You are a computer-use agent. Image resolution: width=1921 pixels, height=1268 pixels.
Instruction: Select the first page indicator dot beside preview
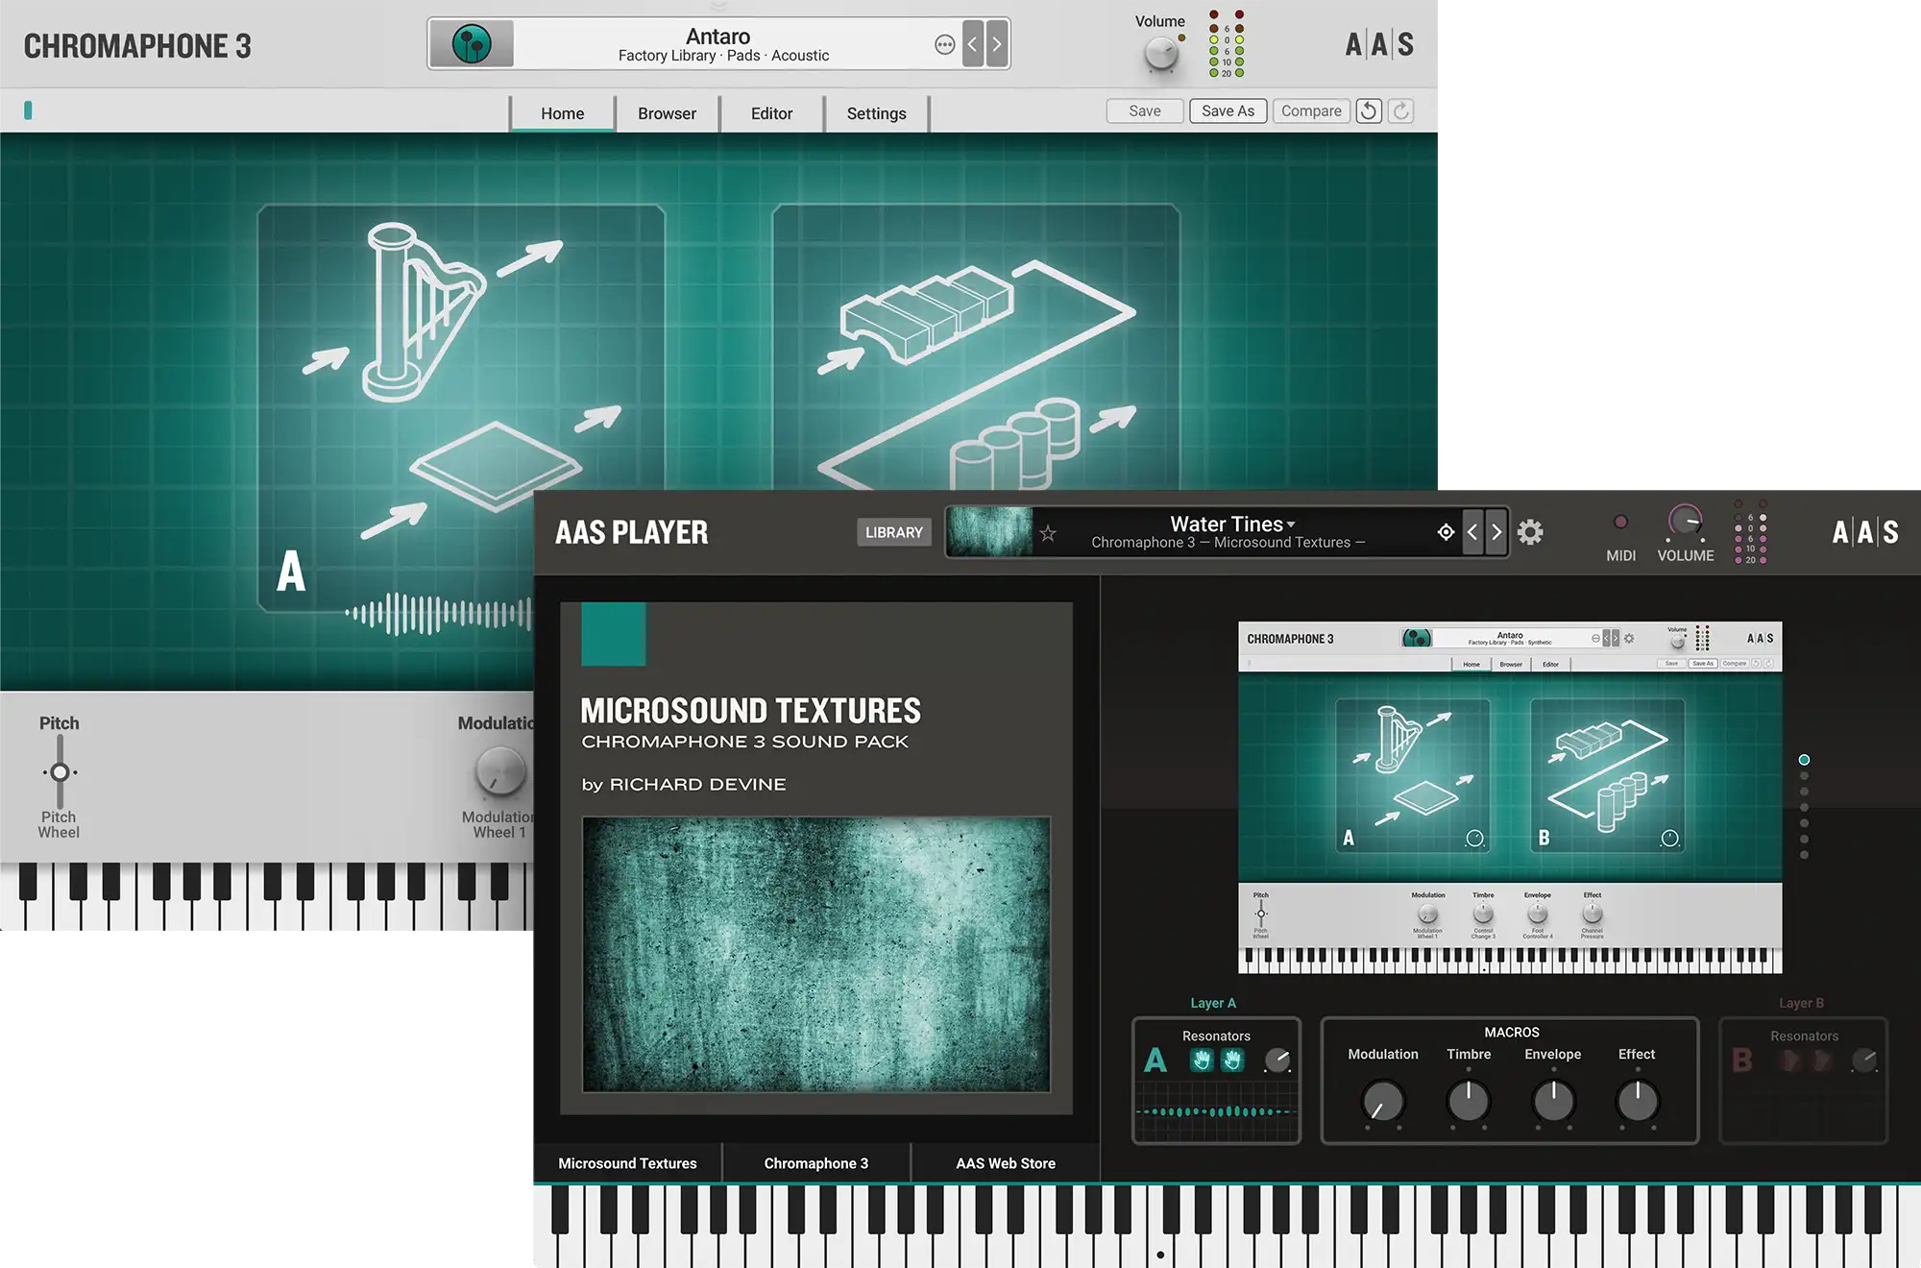point(1804,760)
